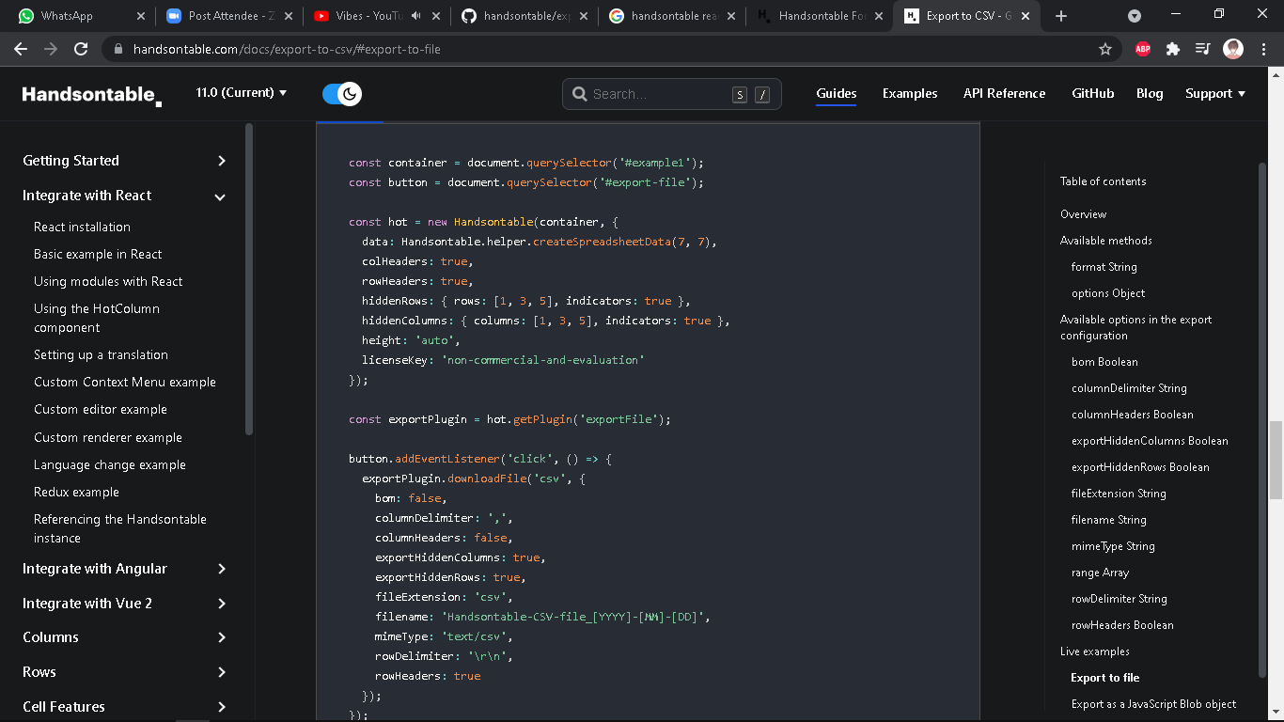This screenshot has height=722, width=1284.
Task: Jump to Available methods section
Action: (1106, 241)
